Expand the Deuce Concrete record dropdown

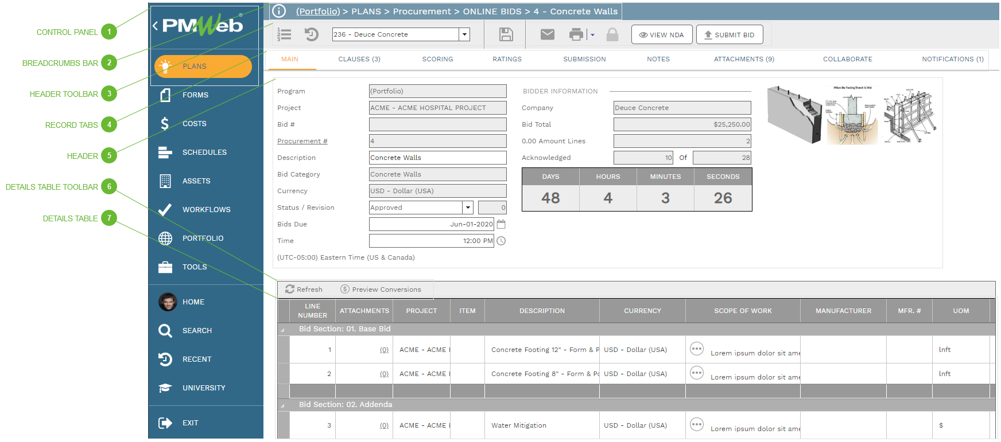464,34
